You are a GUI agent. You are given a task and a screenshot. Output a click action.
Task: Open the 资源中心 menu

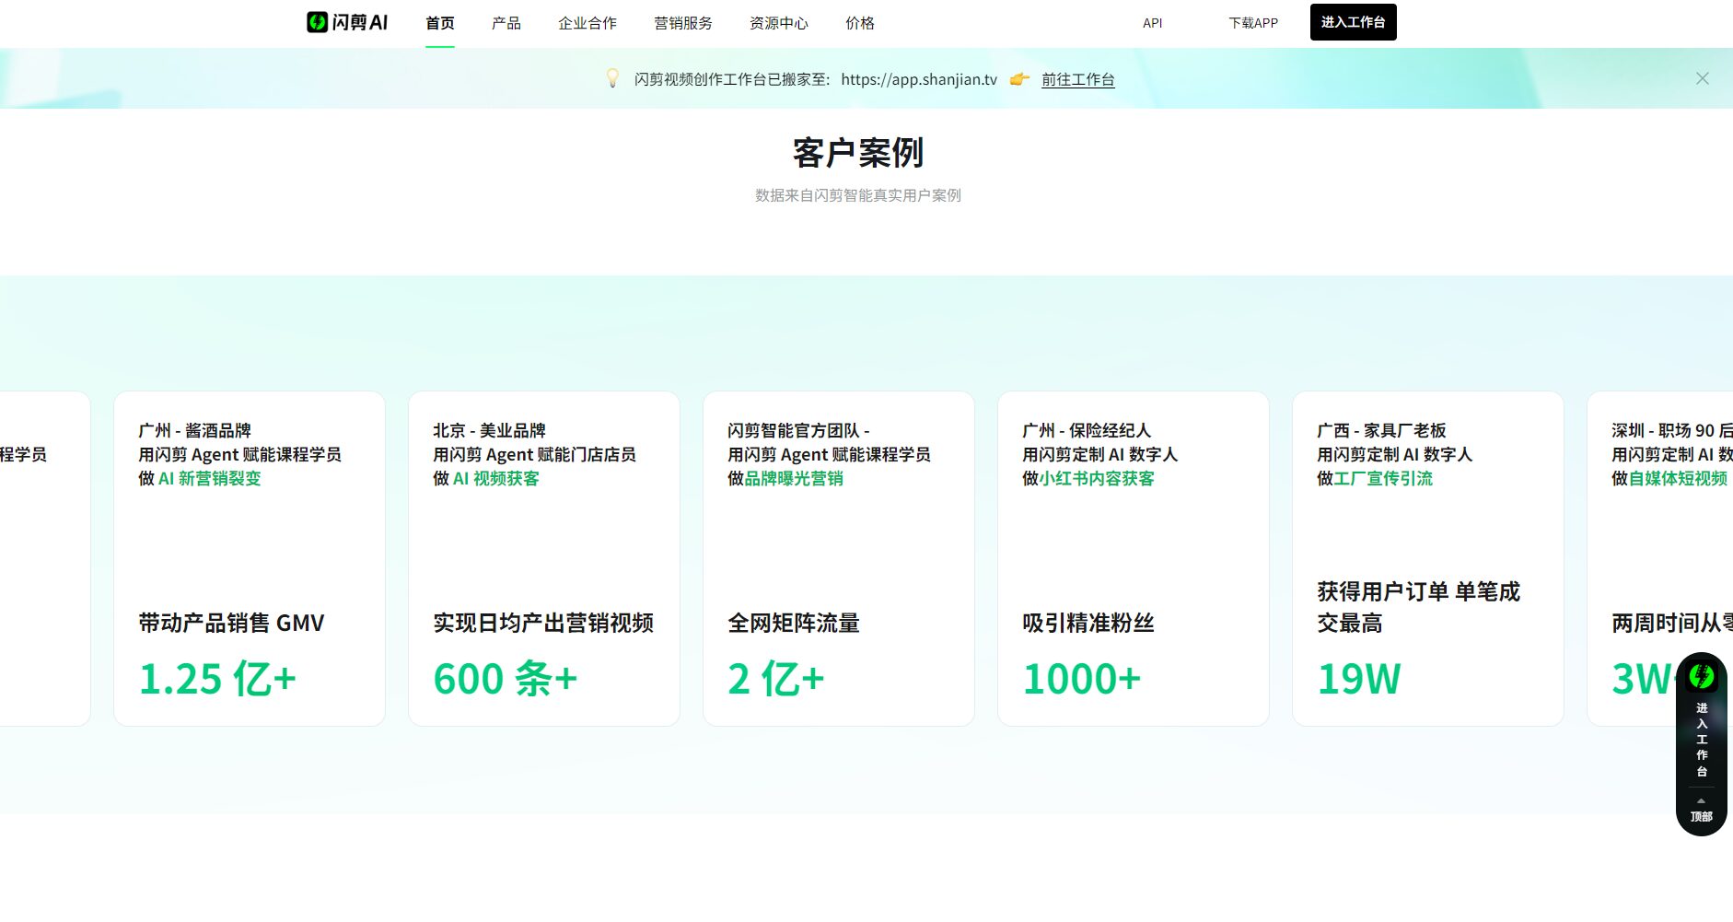[x=779, y=23]
